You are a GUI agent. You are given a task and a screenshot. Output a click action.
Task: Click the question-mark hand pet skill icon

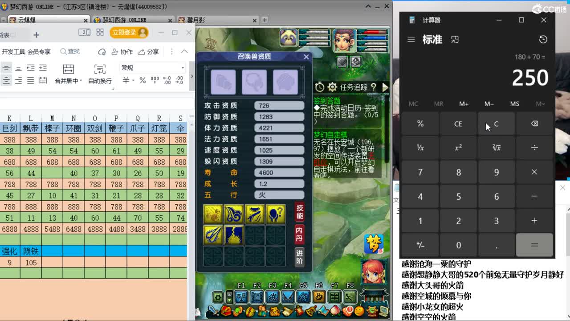276,214
